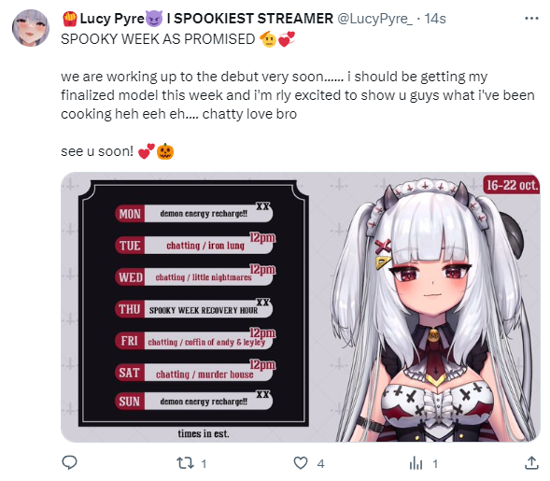Open the three-dot more options menu
Viewport: 550px width, 481px height.
(x=531, y=19)
